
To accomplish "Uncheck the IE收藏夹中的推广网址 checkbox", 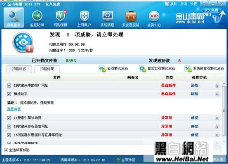I will pos(9,85).
